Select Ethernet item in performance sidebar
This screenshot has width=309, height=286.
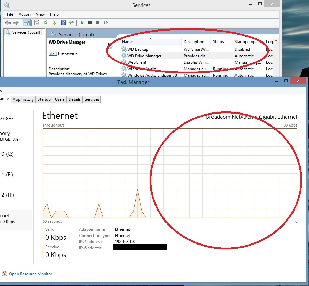16,220
